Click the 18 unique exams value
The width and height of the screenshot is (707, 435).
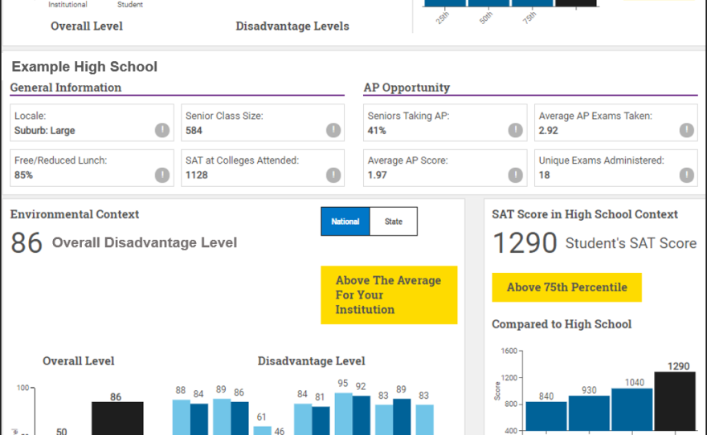click(544, 175)
